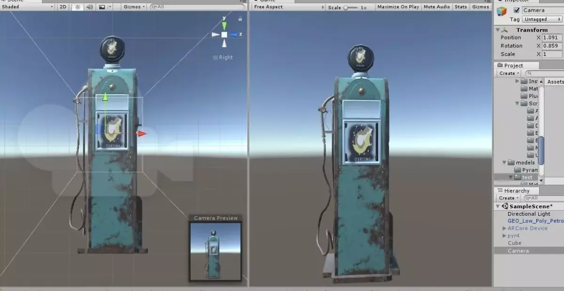Screen dimensions: 564x291
Task: Click Project tree vertical scrollbar thumb
Action: tap(541, 150)
